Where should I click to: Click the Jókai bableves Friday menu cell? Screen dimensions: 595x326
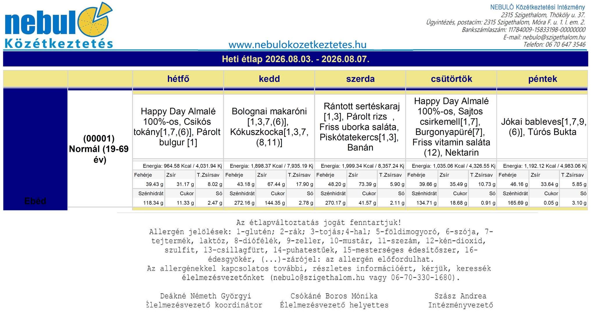pyautogui.click(x=542, y=127)
